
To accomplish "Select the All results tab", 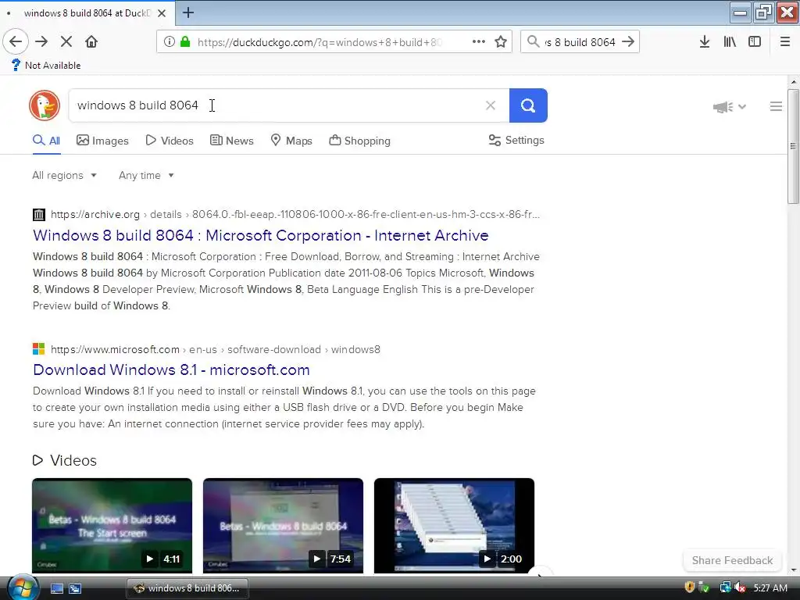I will (46, 141).
